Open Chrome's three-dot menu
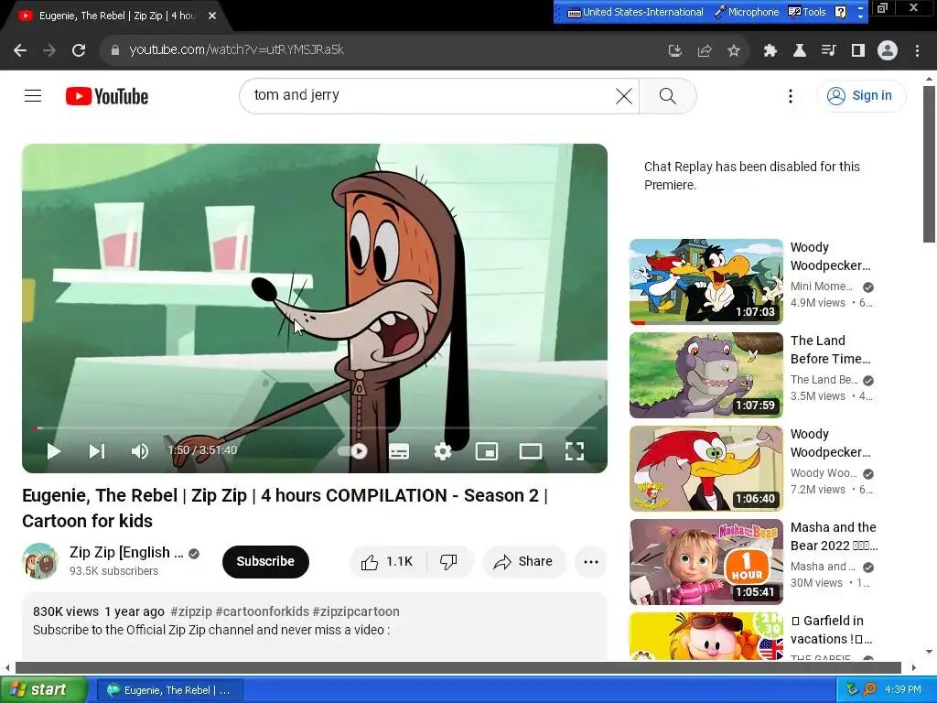 point(917,50)
